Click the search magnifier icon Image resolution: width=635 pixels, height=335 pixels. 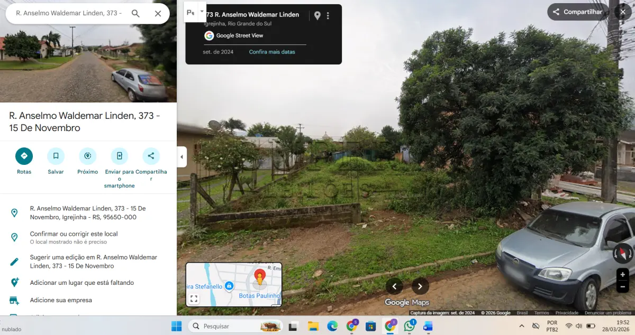pos(135,13)
